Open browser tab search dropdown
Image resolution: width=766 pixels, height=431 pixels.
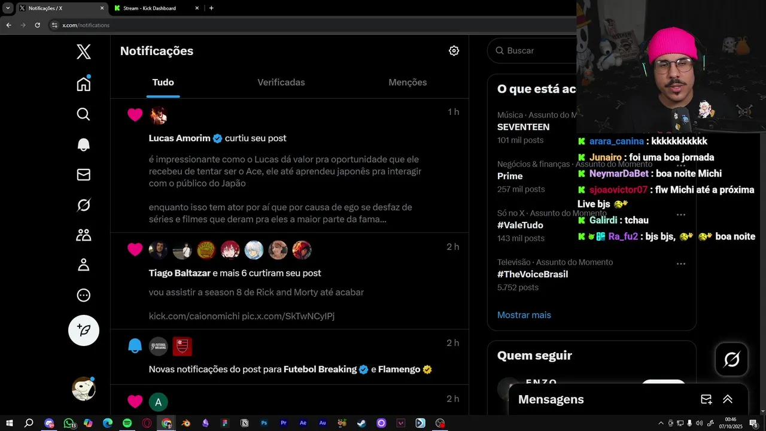8,8
